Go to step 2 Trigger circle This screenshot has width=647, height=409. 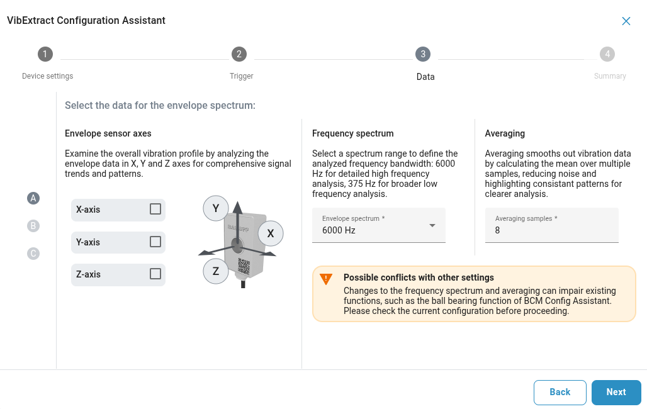239,54
